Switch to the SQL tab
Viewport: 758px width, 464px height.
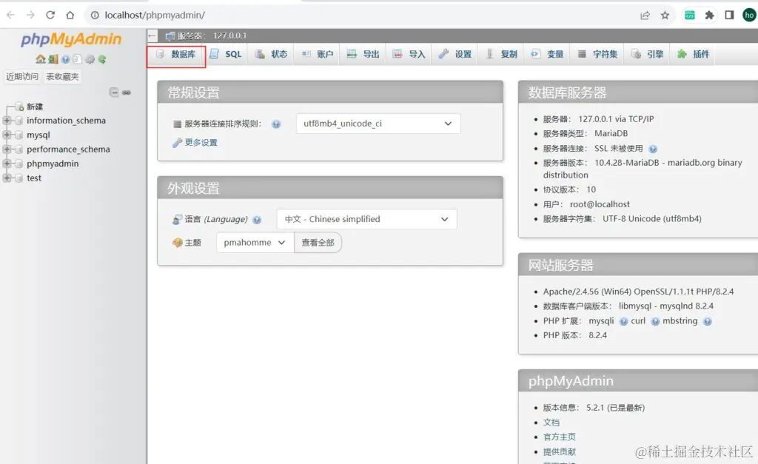226,54
